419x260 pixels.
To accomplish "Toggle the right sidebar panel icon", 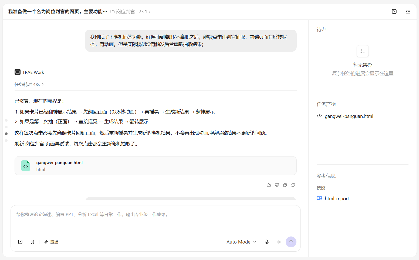I will (x=408, y=11).
